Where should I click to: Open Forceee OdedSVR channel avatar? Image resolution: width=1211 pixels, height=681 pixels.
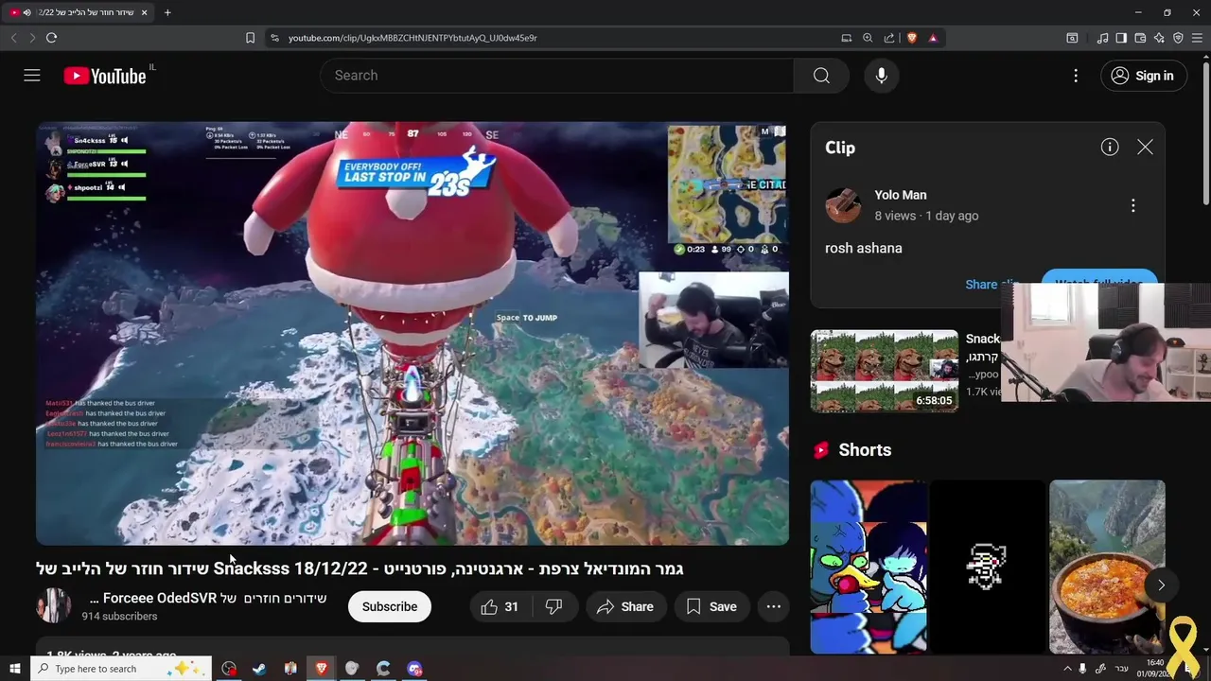click(x=54, y=606)
